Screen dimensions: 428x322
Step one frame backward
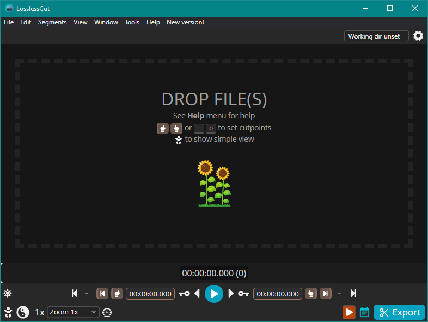[197, 293]
